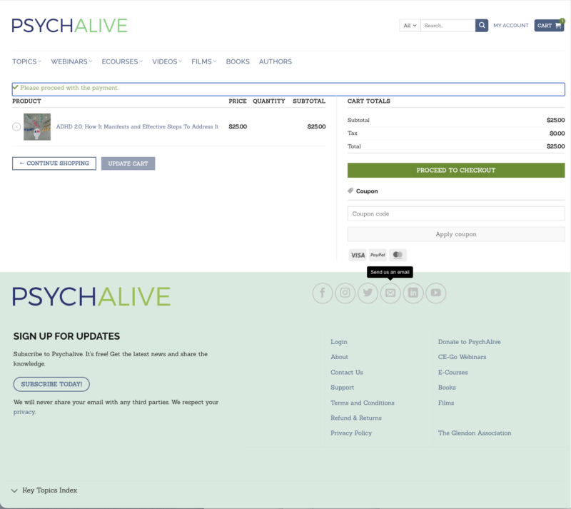
Task: Click Apply coupon button
Action: coord(456,234)
